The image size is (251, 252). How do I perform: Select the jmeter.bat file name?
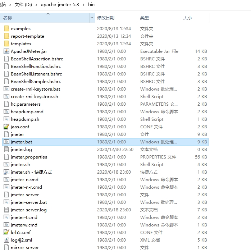pos(21,142)
